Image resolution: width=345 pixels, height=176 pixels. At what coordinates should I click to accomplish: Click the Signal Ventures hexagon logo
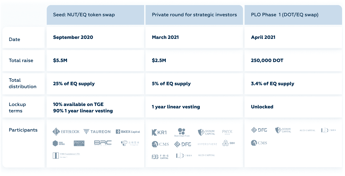(59, 143)
